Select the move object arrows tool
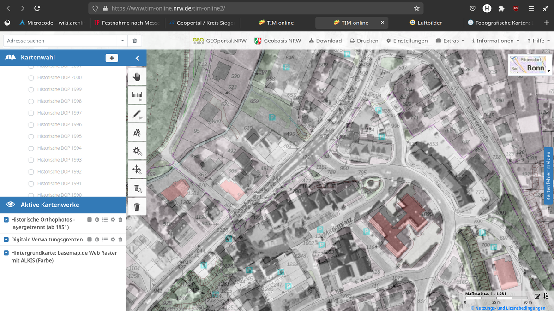554x311 pixels. tap(137, 169)
